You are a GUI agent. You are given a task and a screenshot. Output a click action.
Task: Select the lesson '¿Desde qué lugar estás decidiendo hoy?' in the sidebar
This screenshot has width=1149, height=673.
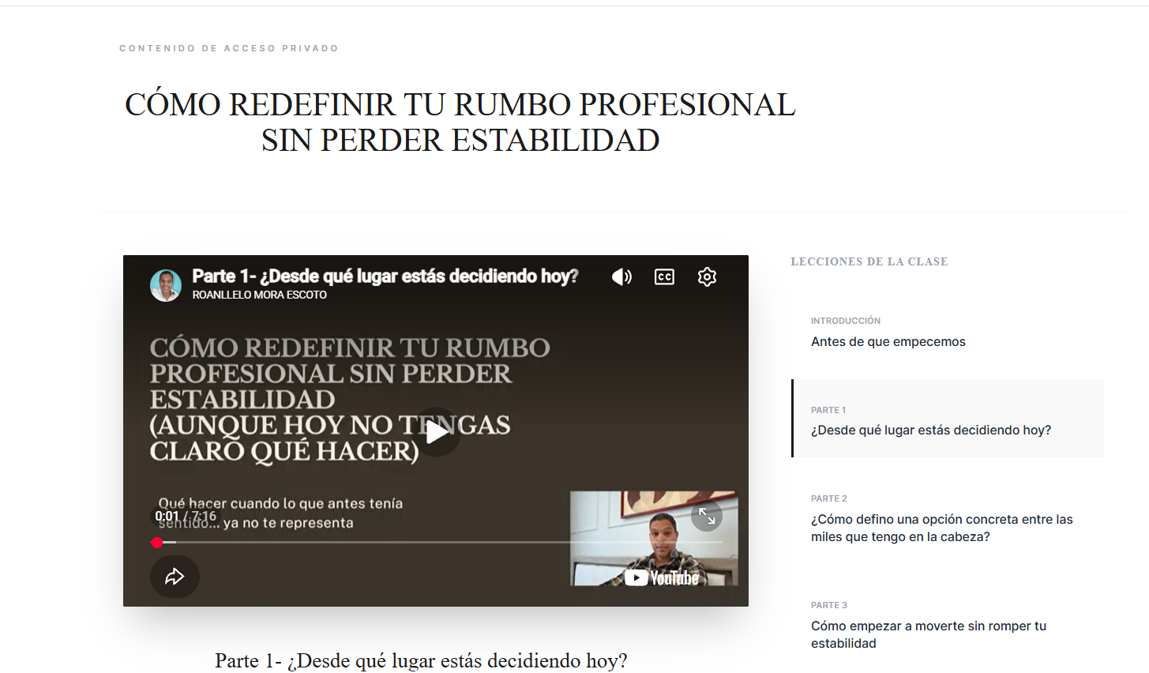point(948,419)
